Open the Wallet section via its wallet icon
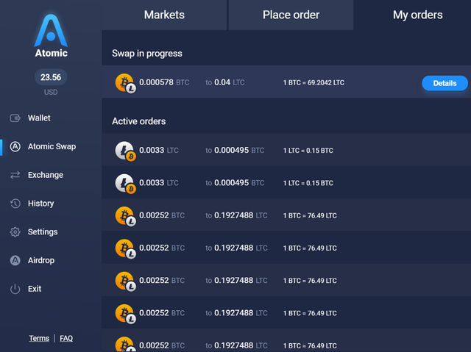The width and height of the screenshot is (471, 352). pyautogui.click(x=15, y=118)
